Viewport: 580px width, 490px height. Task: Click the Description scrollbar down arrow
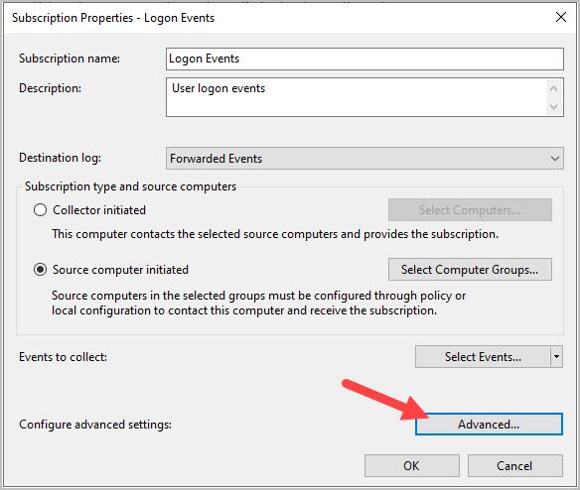(554, 107)
